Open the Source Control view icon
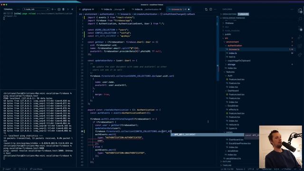 point(300,28)
